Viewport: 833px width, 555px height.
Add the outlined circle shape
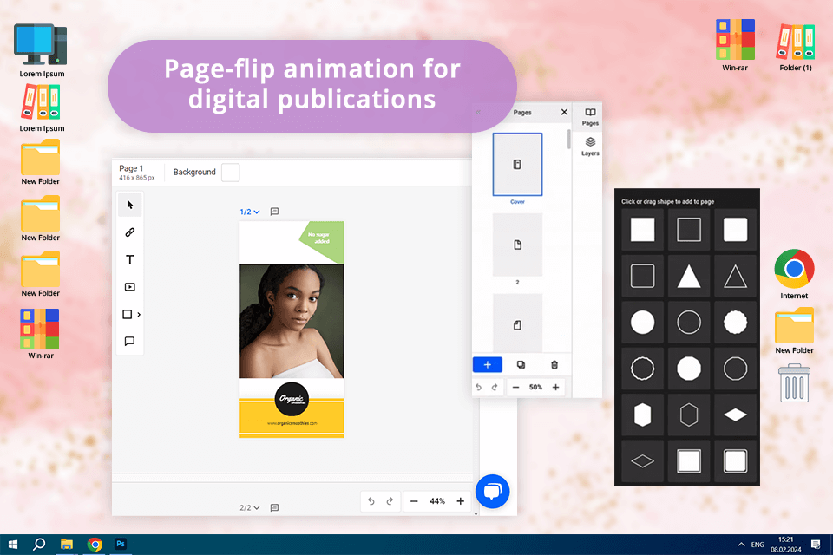688,323
